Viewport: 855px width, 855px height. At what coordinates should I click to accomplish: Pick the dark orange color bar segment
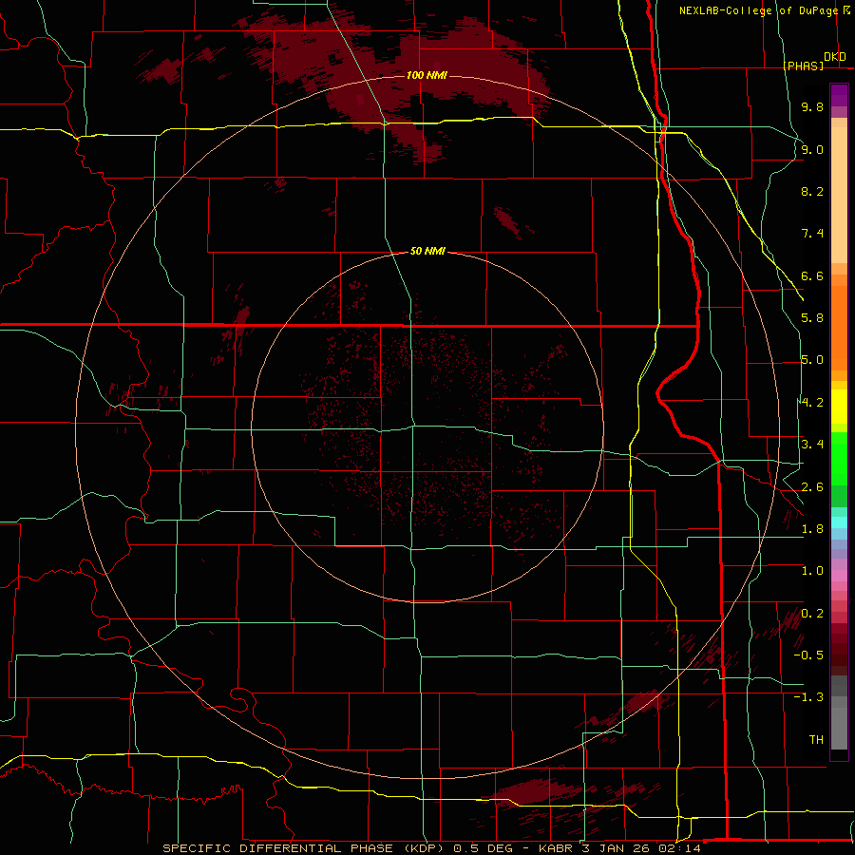[x=839, y=329]
